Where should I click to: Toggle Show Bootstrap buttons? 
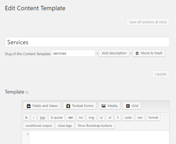(x=95, y=126)
